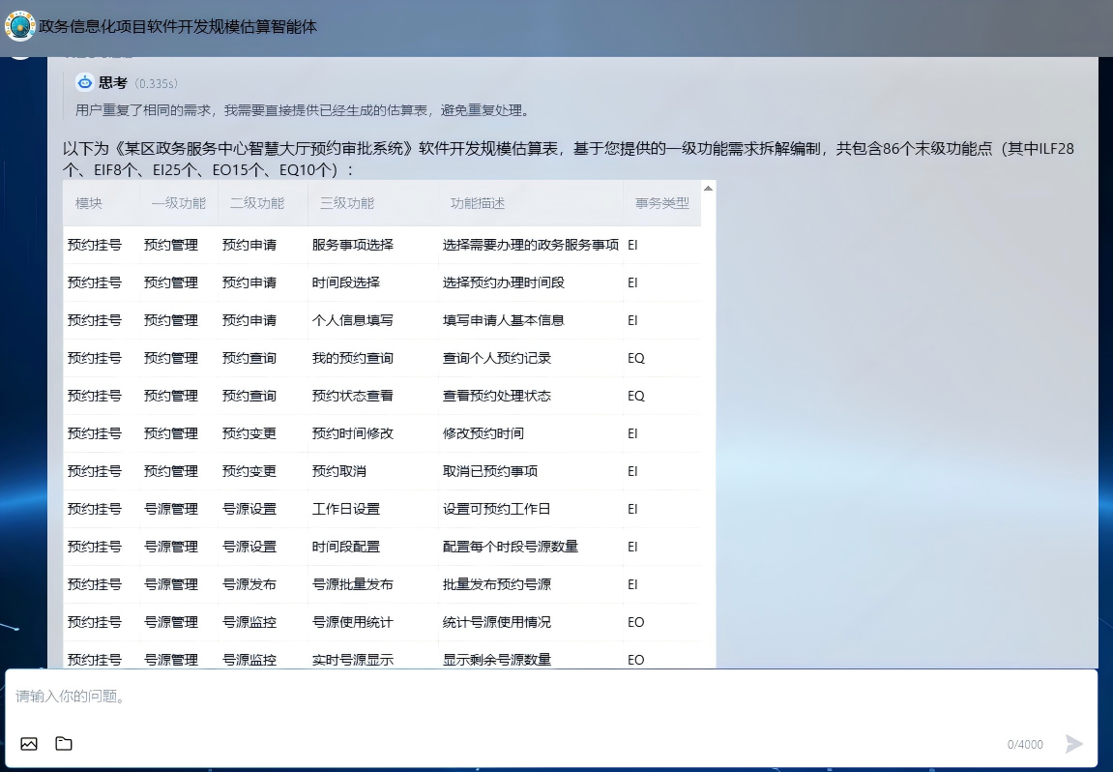Click the 政务信息化项目软件开发规模估算智能体 title
This screenshot has width=1113, height=772.
[178, 27]
